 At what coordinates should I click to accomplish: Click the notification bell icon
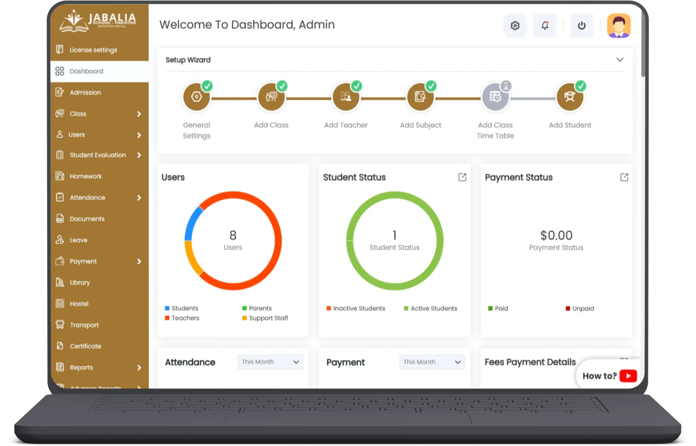pyautogui.click(x=545, y=25)
